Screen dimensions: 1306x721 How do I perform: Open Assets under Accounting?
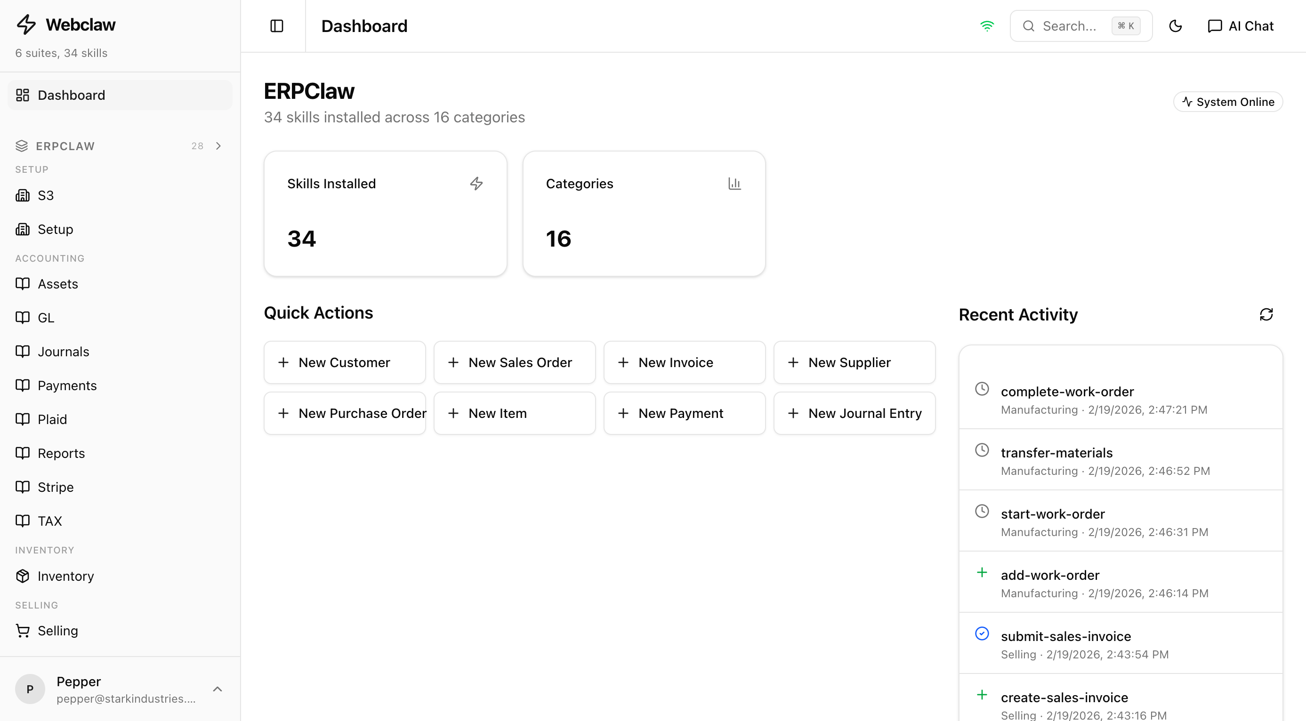pos(120,284)
